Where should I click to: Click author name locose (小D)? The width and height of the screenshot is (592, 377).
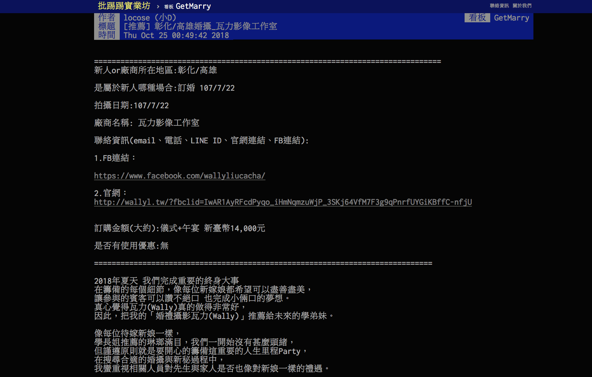[150, 18]
